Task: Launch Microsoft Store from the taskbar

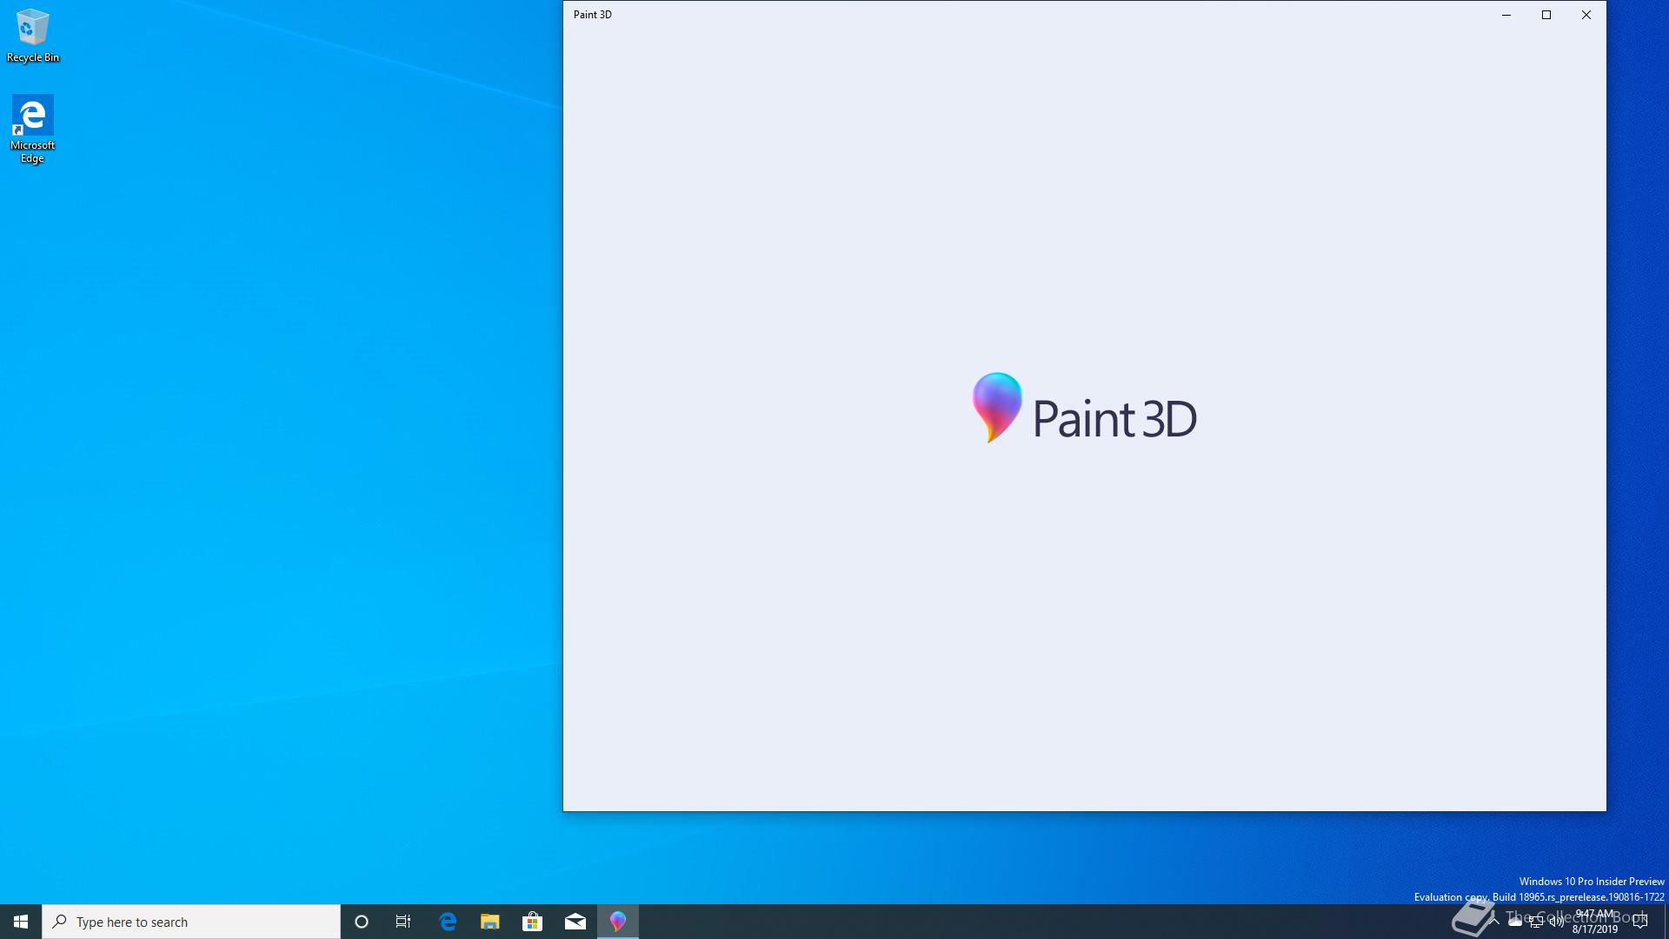Action: coord(533,922)
